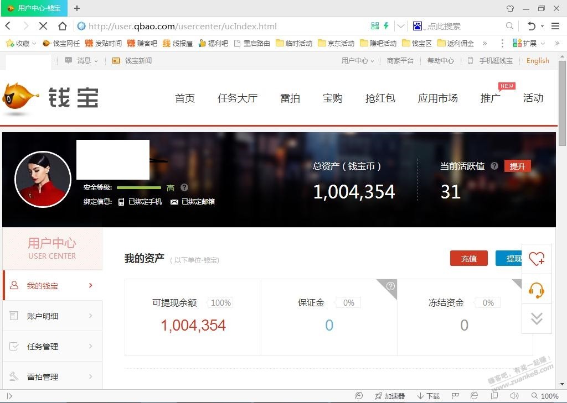567x403 pixels.
Task: Click the double-chevron collapse floating icon
Action: [537, 318]
